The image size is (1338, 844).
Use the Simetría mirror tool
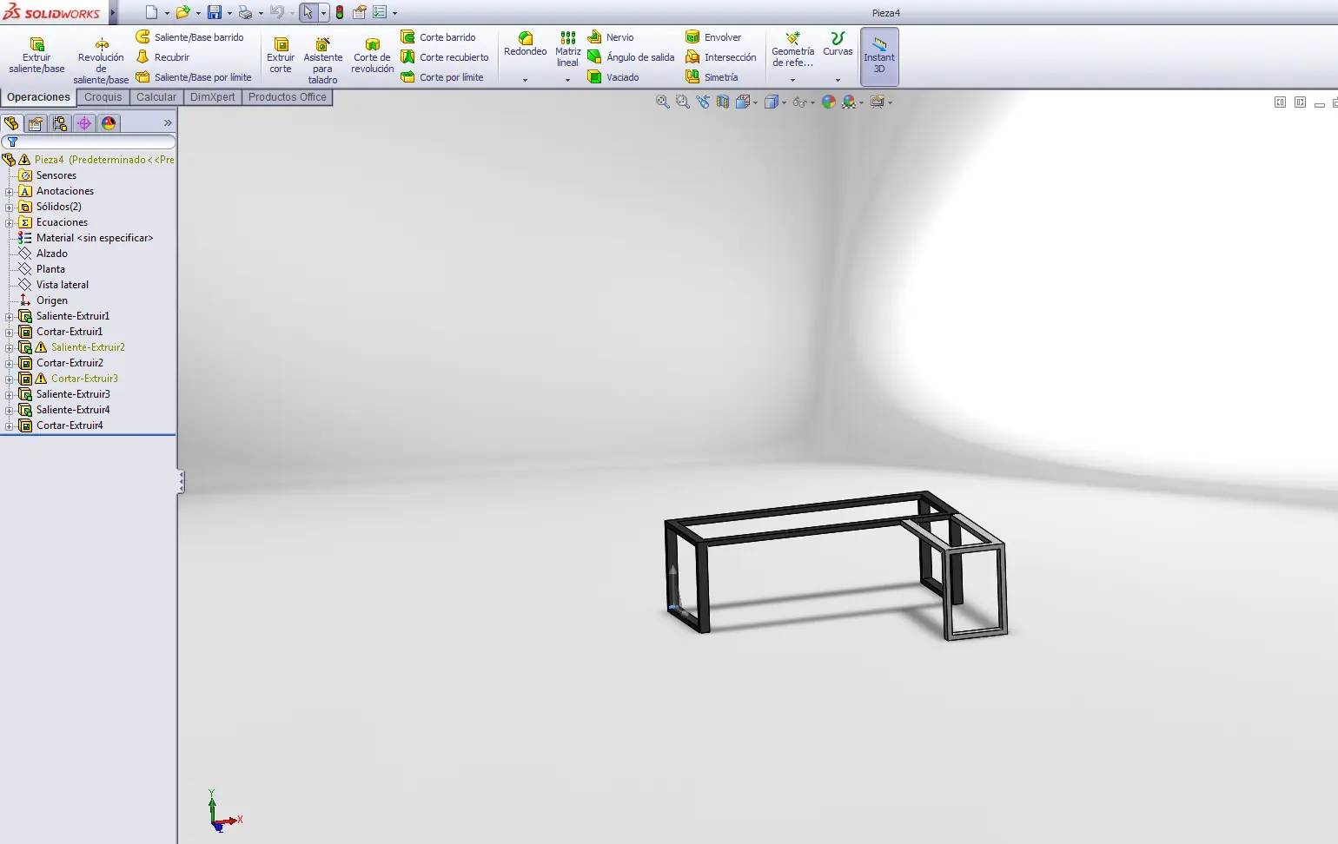point(712,77)
